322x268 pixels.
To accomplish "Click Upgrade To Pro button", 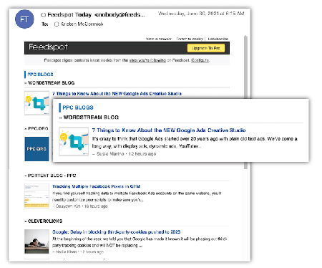I will coord(206,48).
